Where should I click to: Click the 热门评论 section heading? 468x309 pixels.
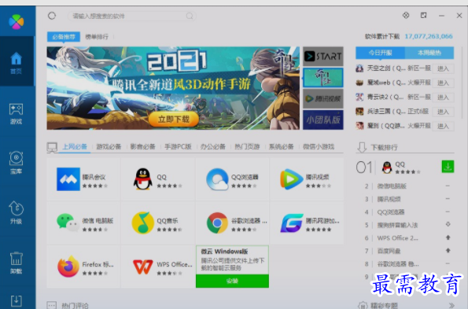click(75, 305)
